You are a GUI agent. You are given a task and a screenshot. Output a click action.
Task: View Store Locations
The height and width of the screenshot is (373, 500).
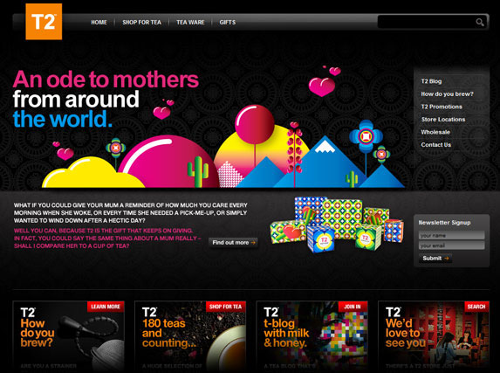[x=443, y=120]
